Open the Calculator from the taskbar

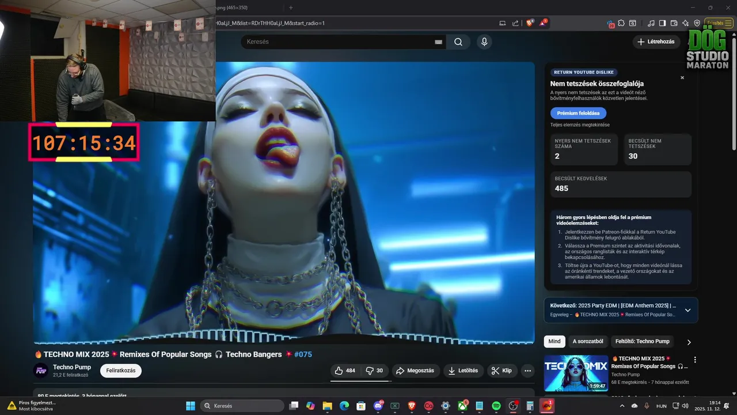coord(530,406)
